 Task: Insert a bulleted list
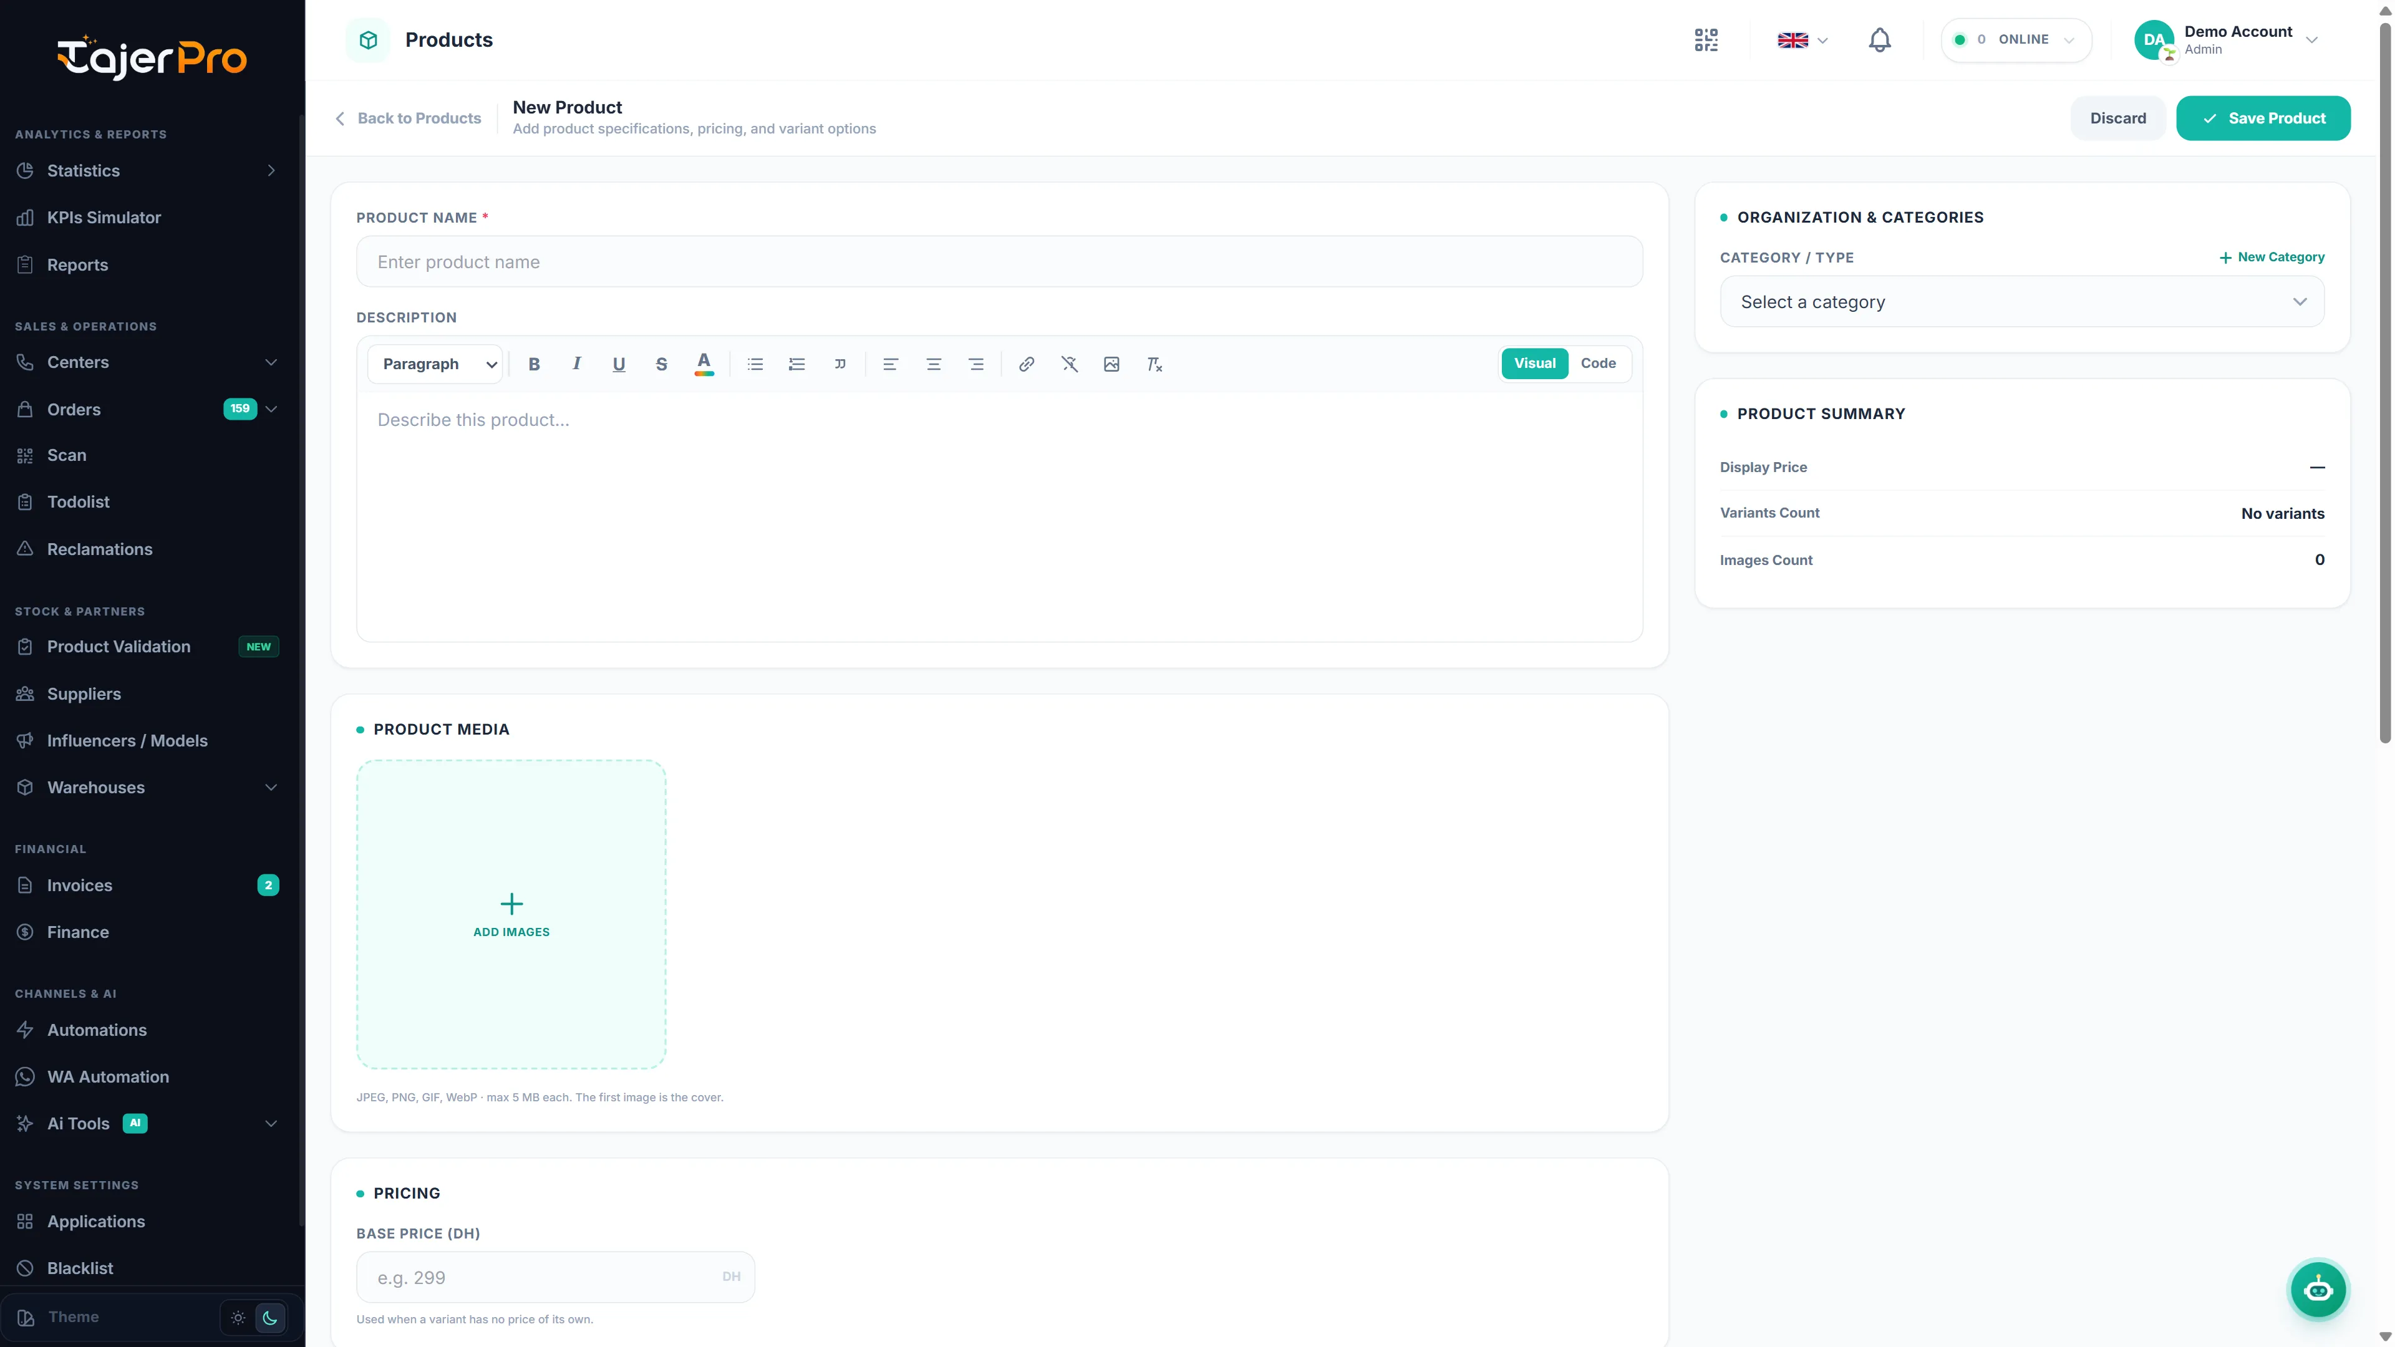pos(755,364)
